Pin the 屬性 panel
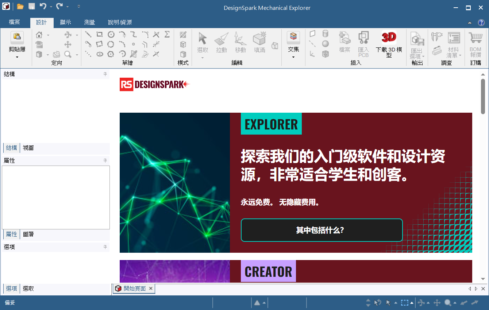Image resolution: width=489 pixels, height=310 pixels. (x=105, y=160)
